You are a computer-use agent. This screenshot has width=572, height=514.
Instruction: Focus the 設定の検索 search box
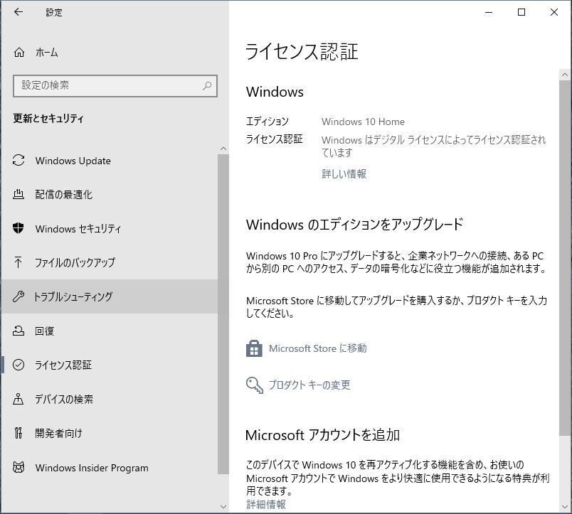click(115, 85)
